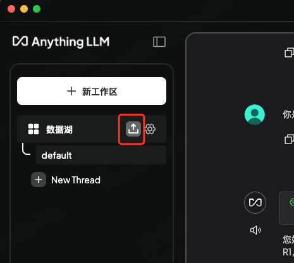Click the copy icon below the user message

tap(289, 139)
